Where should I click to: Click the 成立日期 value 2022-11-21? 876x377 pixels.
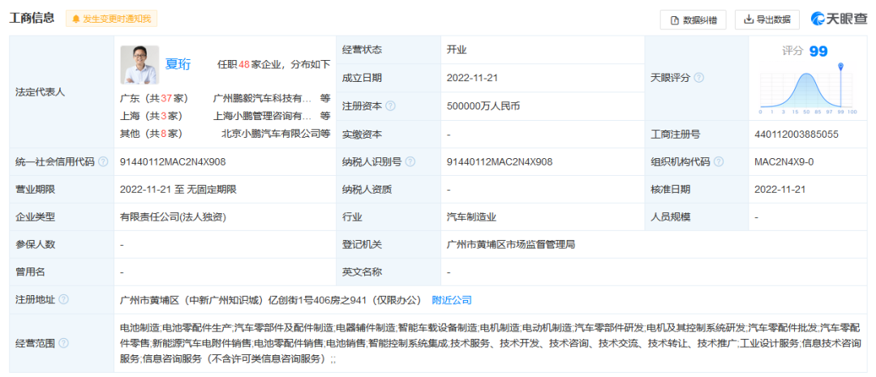(x=472, y=78)
